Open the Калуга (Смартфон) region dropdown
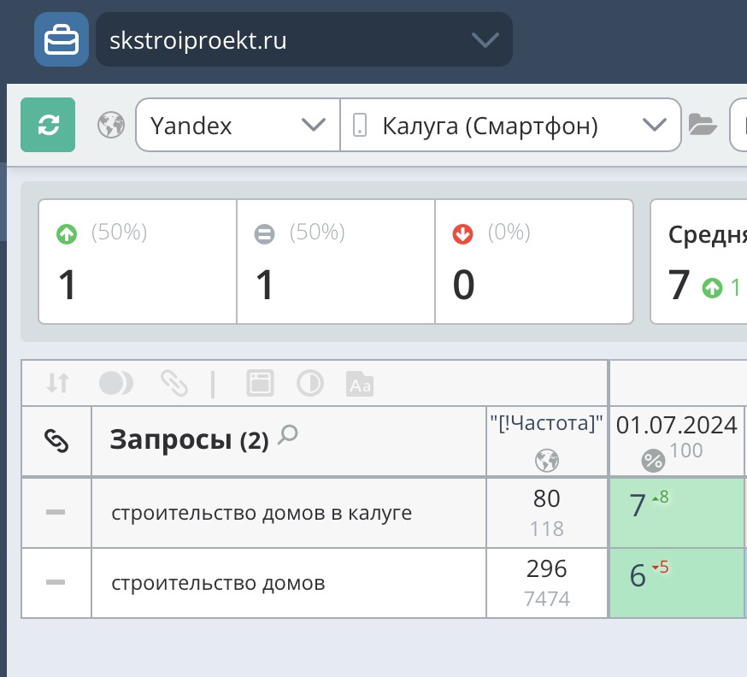 coord(510,126)
